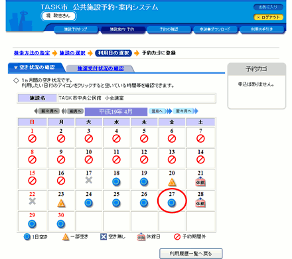Open the 施設案内・予約 navigation tab
The image size is (292, 259).
pyautogui.click(x=122, y=29)
